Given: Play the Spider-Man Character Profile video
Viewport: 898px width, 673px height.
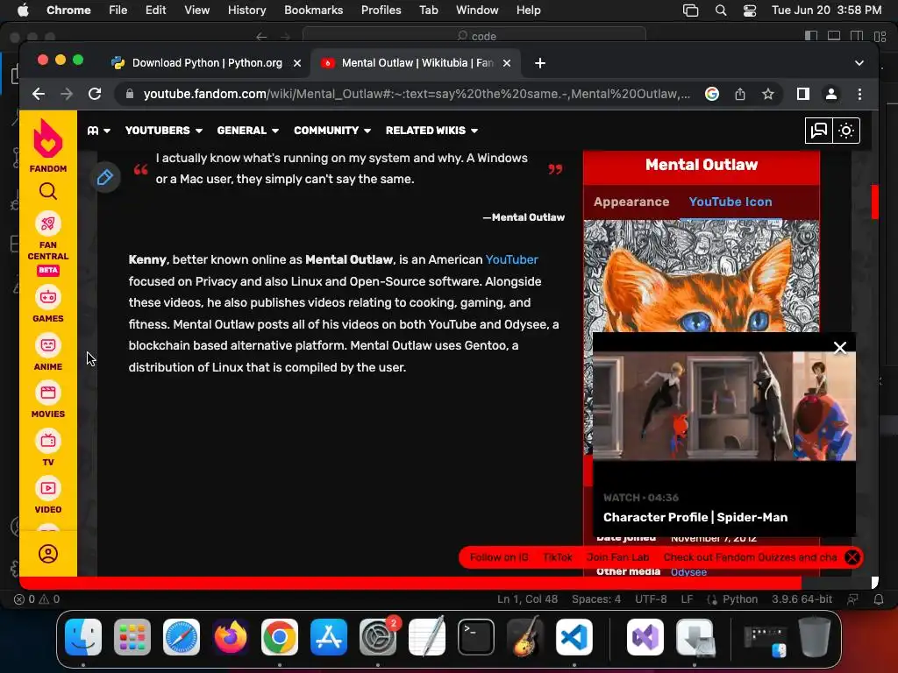Looking at the screenshot, I should (x=723, y=406).
